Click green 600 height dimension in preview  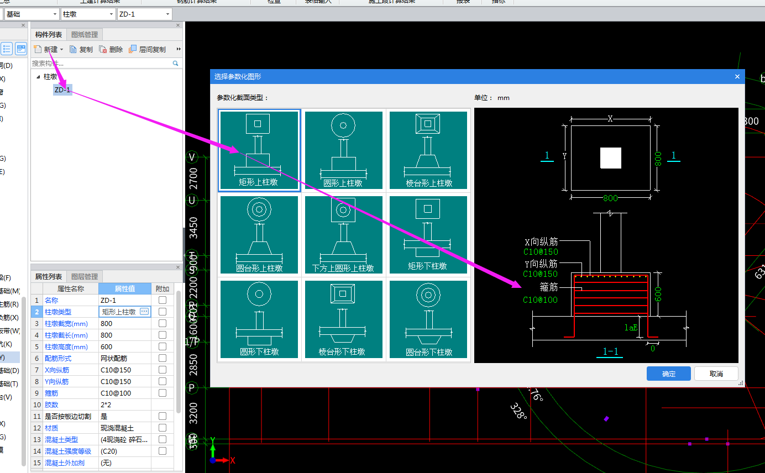pyautogui.click(x=658, y=294)
